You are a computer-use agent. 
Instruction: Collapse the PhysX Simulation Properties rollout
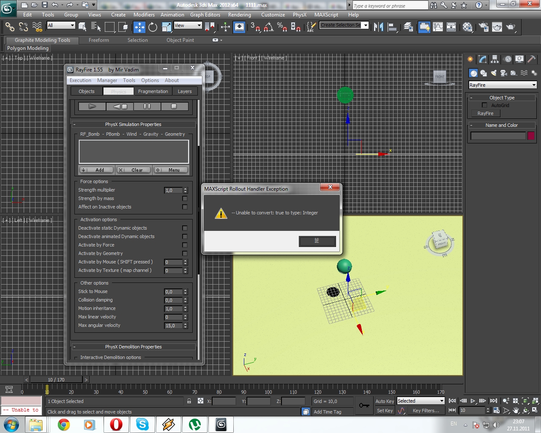(x=133, y=124)
